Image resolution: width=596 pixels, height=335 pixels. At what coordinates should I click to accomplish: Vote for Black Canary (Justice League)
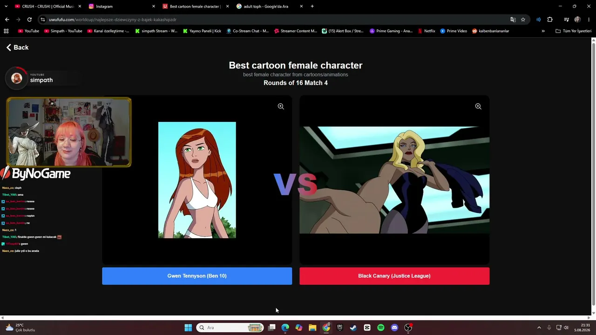coord(394,276)
